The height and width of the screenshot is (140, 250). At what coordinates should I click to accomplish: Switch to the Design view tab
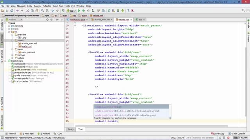pos(71,129)
